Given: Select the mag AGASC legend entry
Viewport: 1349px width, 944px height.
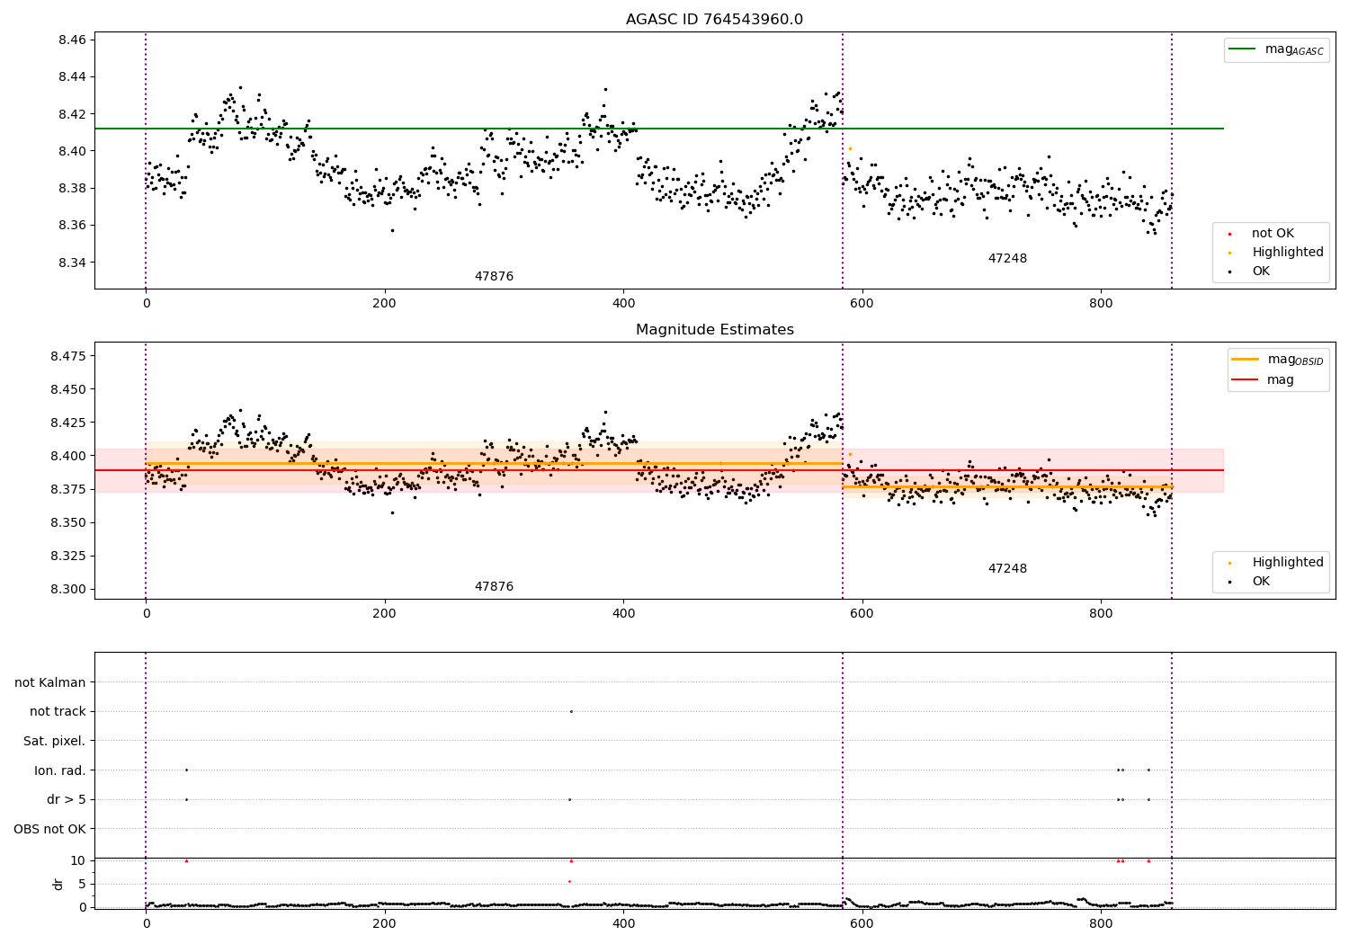Looking at the screenshot, I should 1276,49.
